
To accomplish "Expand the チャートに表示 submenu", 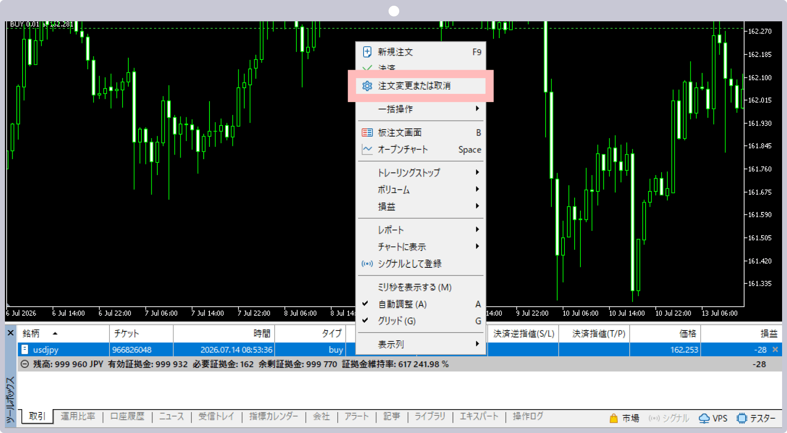I will [421, 246].
